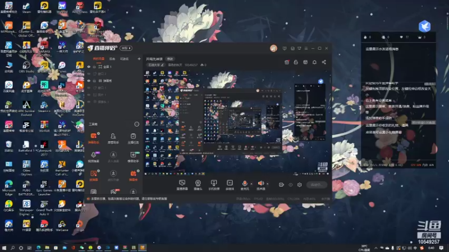Image resolution: width=449 pixels, height=252 pixels.
Task: Open settings gear on 弹幕助手 tool
Action: pyautogui.click(x=99, y=133)
